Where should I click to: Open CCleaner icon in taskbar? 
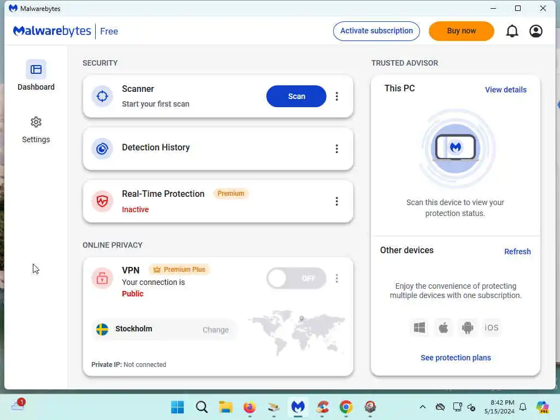322,407
